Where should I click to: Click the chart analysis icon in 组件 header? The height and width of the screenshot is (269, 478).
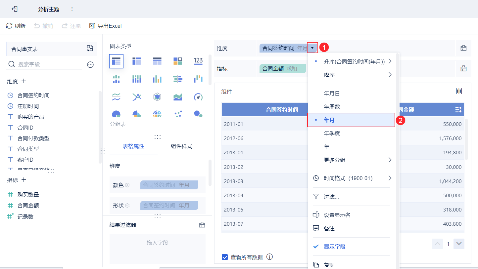(459, 91)
